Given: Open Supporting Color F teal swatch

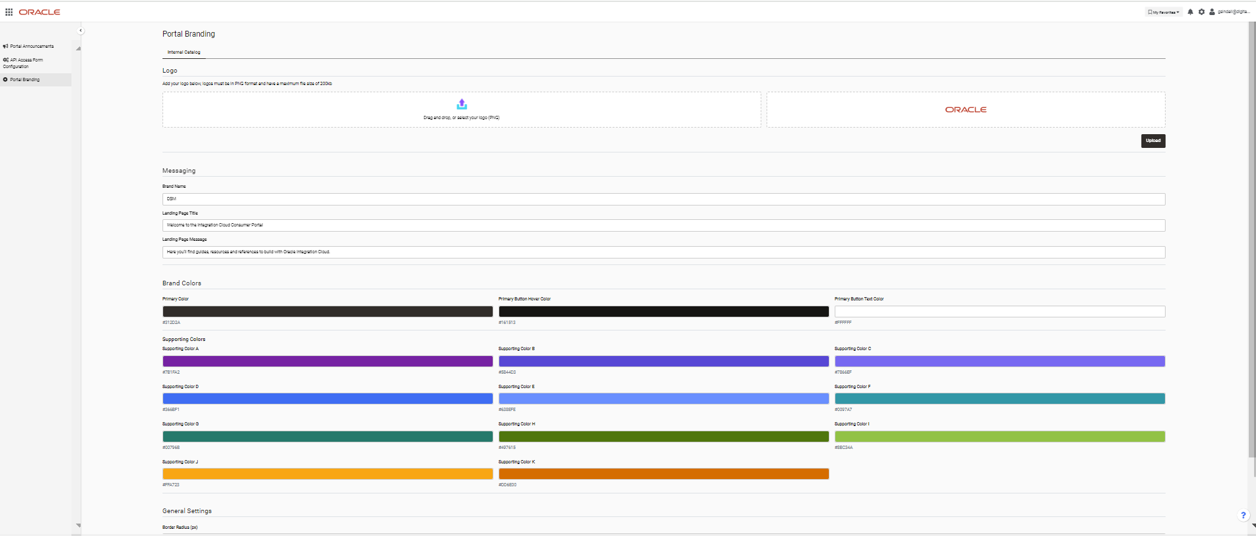Looking at the screenshot, I should point(1000,399).
